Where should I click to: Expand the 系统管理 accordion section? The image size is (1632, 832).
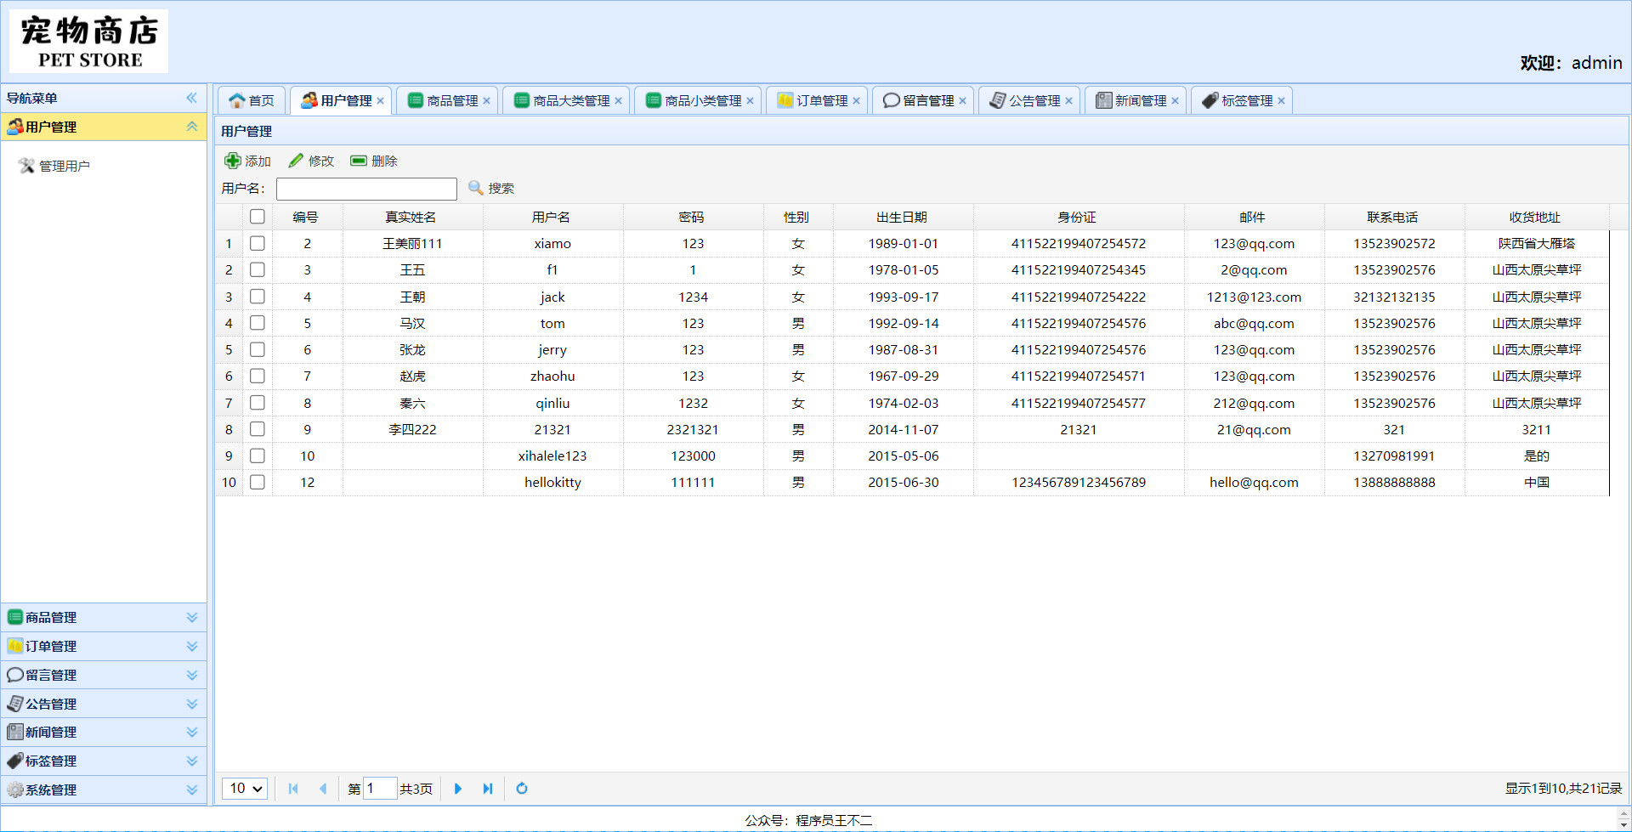pos(192,790)
